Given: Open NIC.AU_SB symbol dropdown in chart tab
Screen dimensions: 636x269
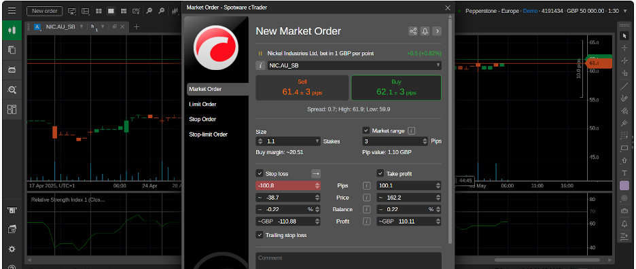Looking at the screenshot, I should click(x=81, y=26).
